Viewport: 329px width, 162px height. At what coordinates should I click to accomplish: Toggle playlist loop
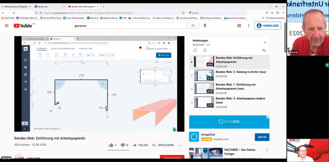(195, 50)
